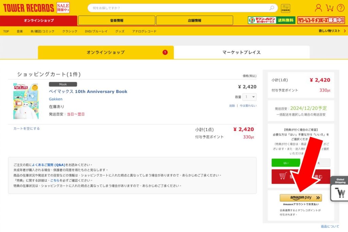Pay with the Amazon Pay button
348x232 pixels.
click(300, 197)
